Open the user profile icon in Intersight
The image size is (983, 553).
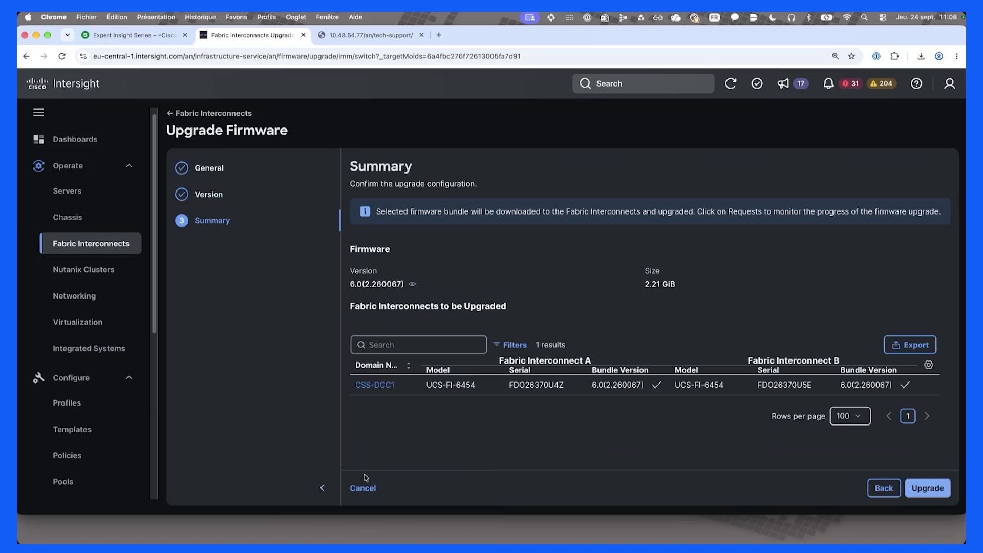coord(949,83)
